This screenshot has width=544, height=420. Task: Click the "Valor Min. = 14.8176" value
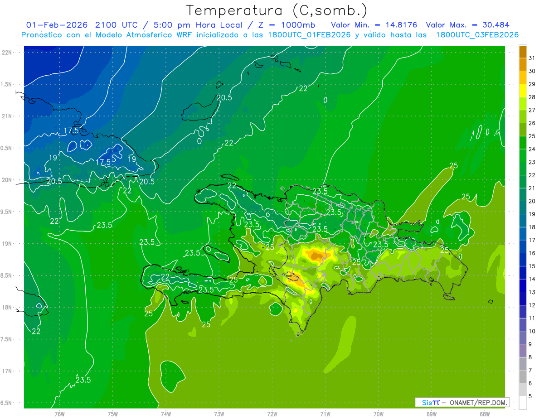374,25
